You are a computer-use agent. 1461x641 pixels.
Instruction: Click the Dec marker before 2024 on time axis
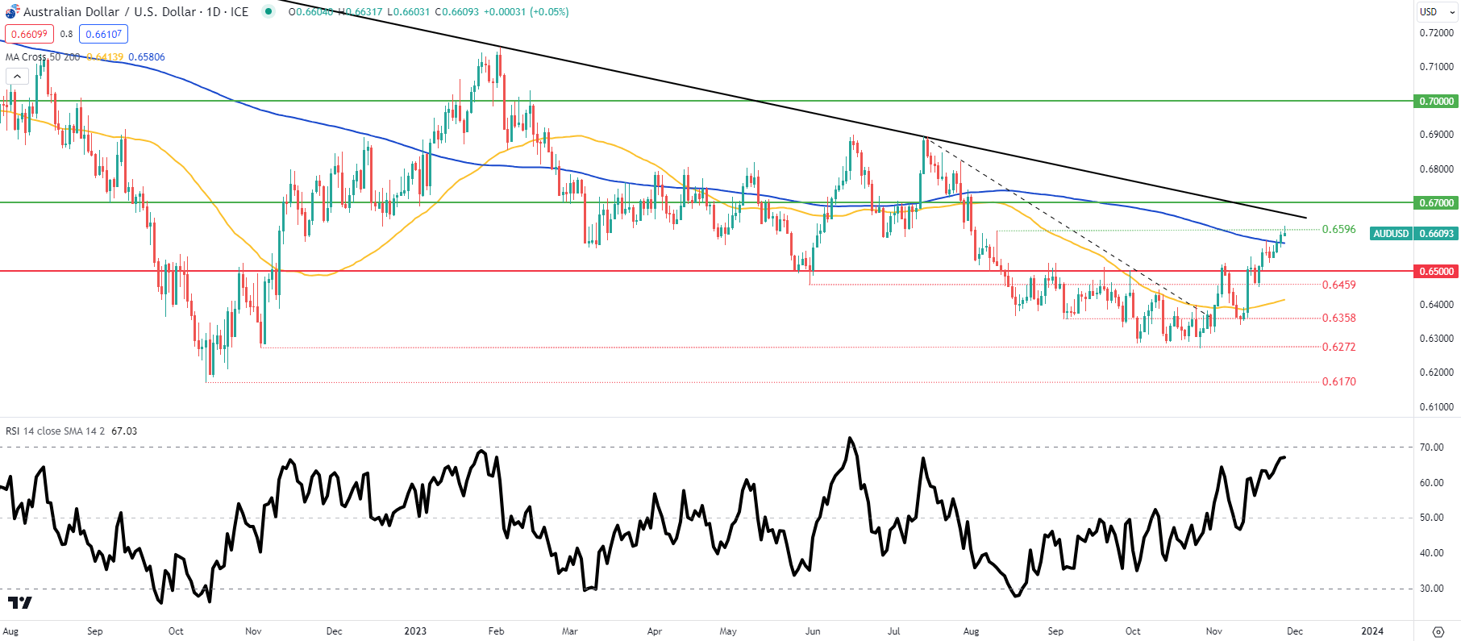1294,631
